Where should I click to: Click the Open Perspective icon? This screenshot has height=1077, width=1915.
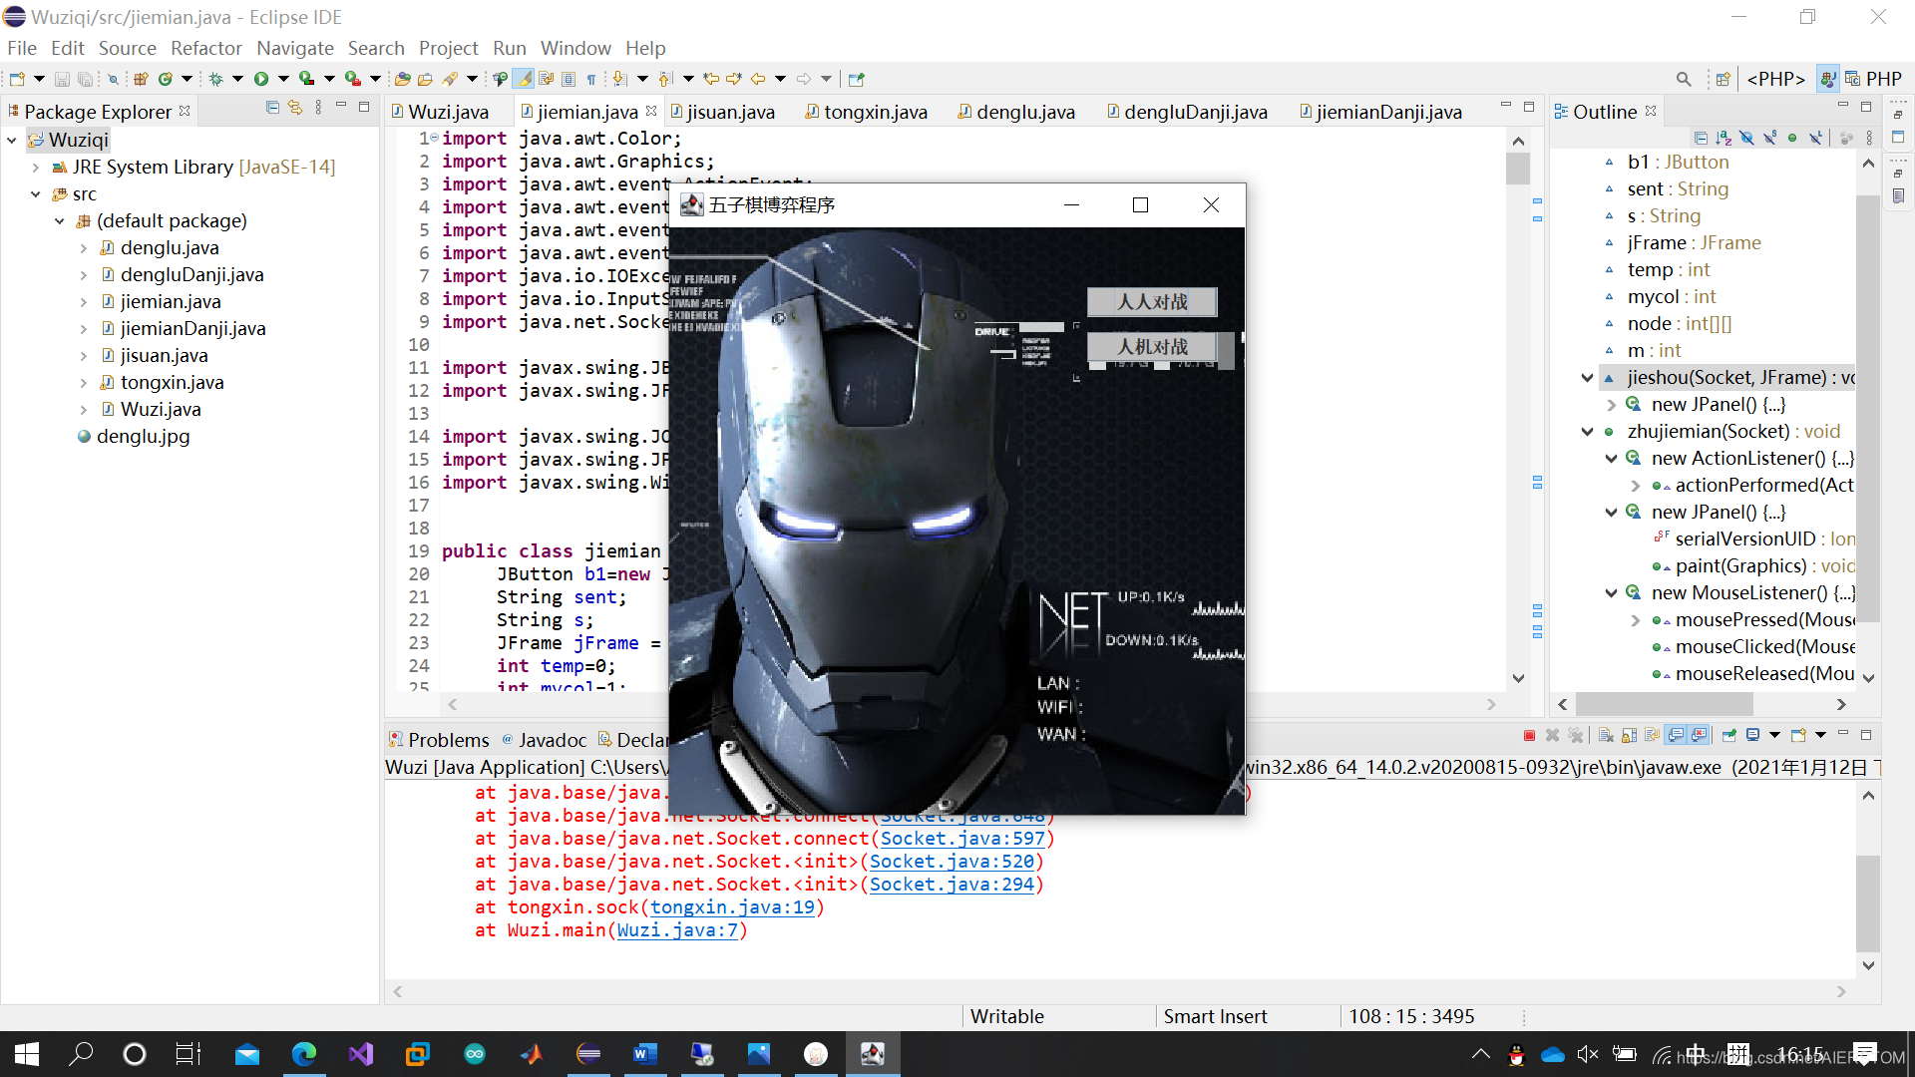1723,79
